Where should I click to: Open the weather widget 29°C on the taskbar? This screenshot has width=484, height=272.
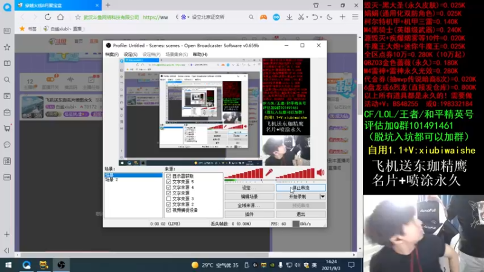click(215, 265)
